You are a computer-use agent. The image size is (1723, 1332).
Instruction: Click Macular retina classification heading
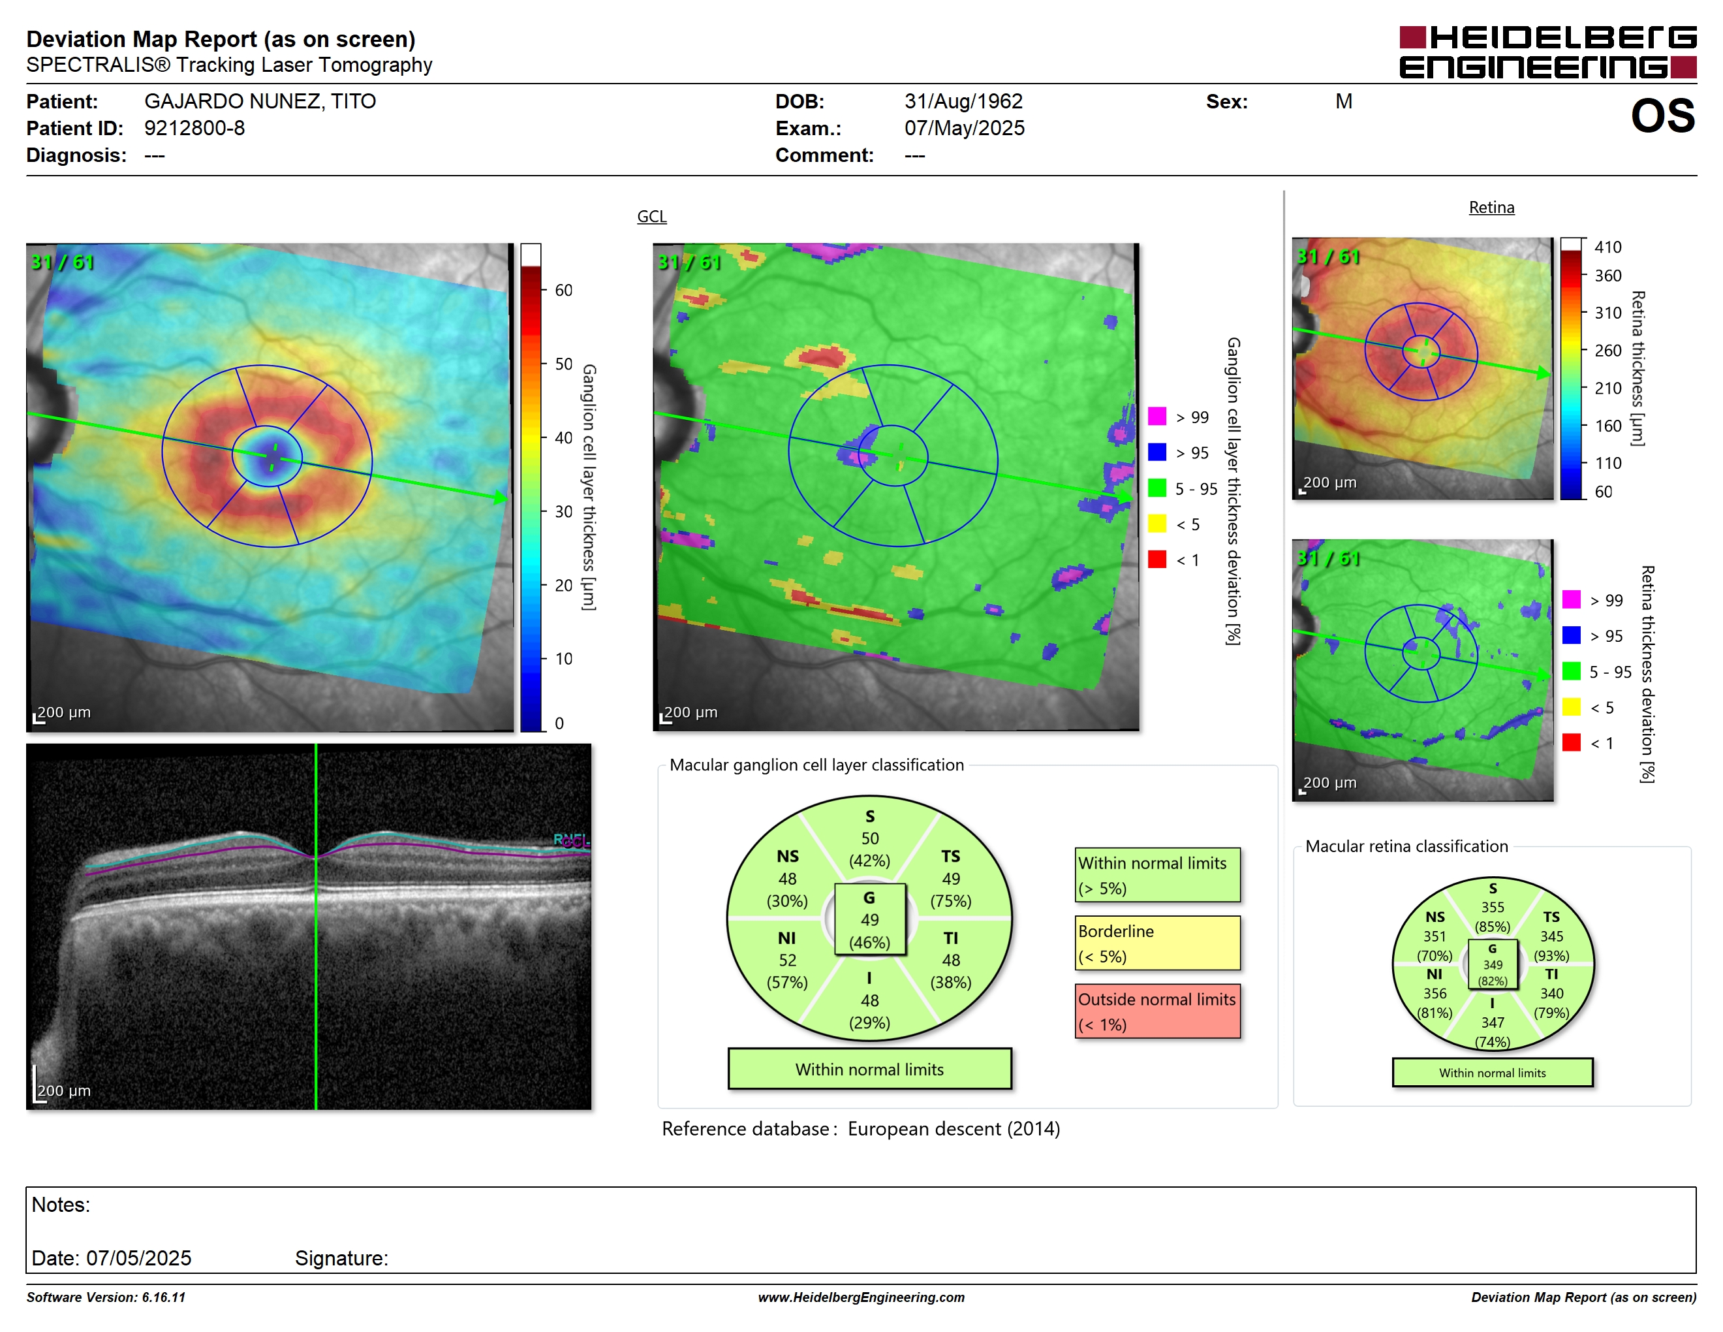pyautogui.click(x=1406, y=846)
